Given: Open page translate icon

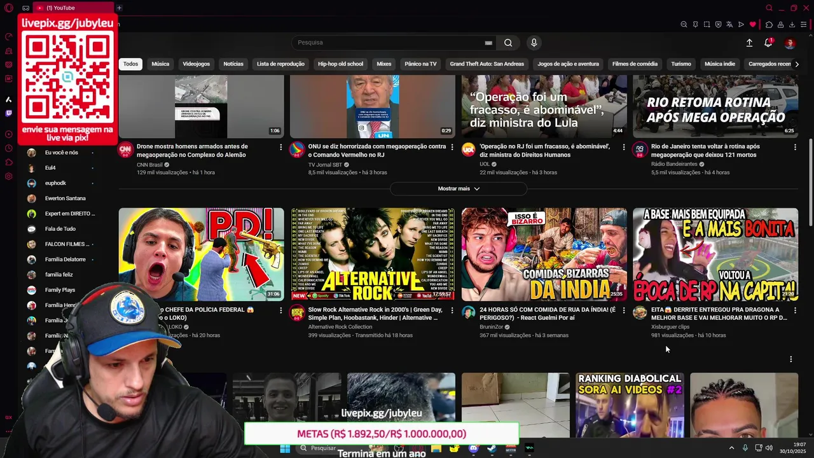Looking at the screenshot, I should pos(729,25).
